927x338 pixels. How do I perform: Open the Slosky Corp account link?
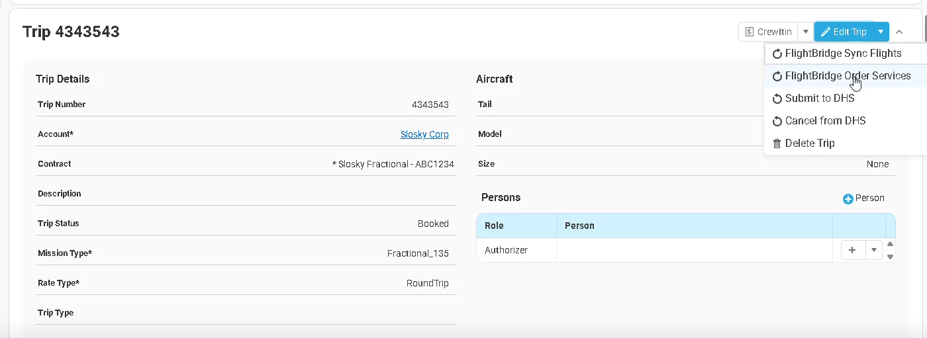[x=424, y=134]
